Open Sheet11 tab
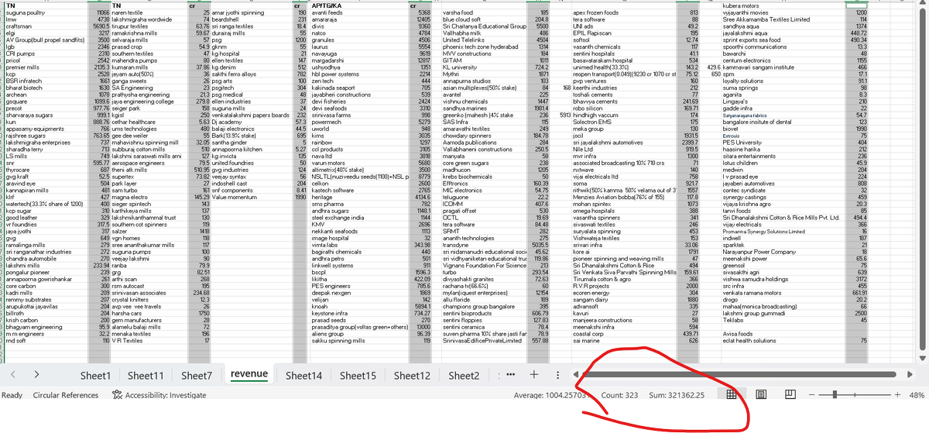This screenshot has height=433, width=929. tap(146, 375)
